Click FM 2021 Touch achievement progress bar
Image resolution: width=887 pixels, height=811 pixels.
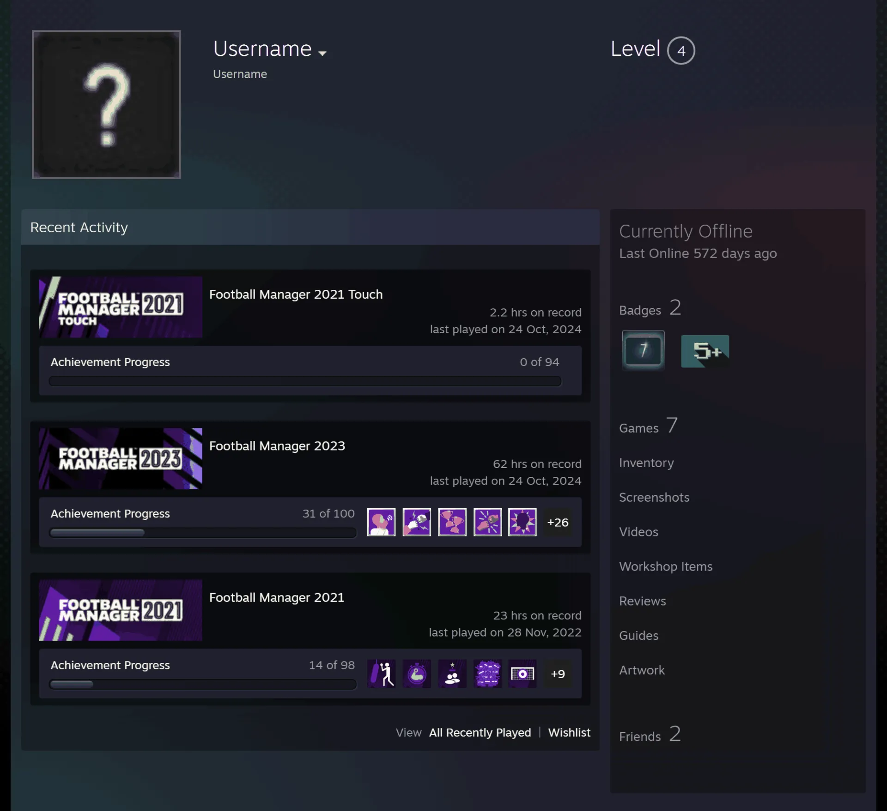(305, 381)
